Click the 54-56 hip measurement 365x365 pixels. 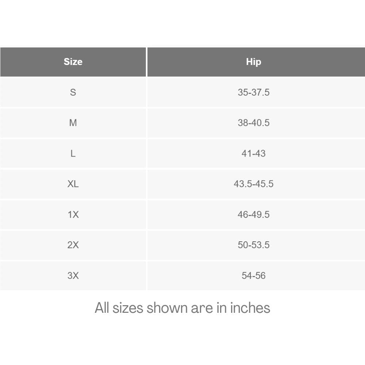(253, 276)
